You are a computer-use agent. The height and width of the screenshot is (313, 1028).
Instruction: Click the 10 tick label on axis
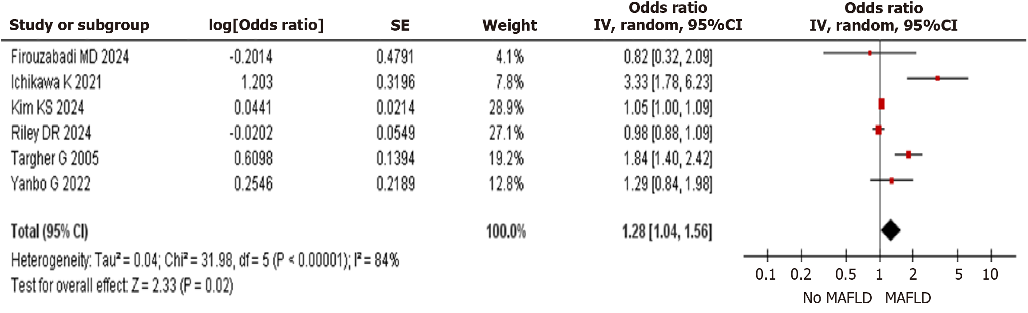click(x=990, y=274)
